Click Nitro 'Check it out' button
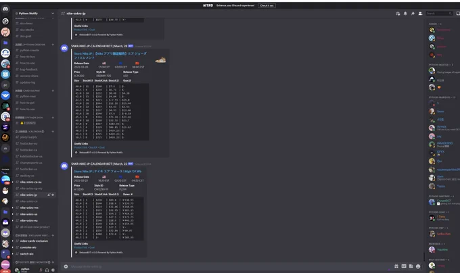 (x=267, y=5)
